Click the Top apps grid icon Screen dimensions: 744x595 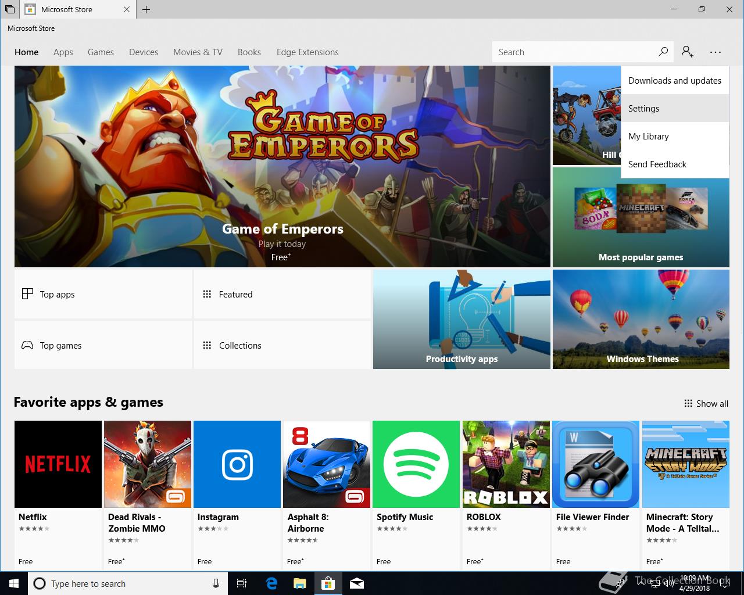27,294
